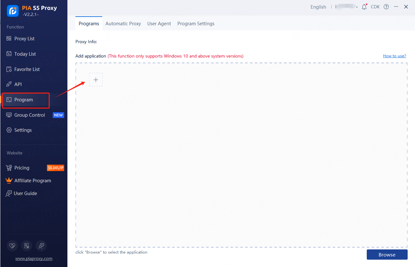The image size is (415, 267).
Task: Click the plus icon to add application
Action: click(96, 80)
